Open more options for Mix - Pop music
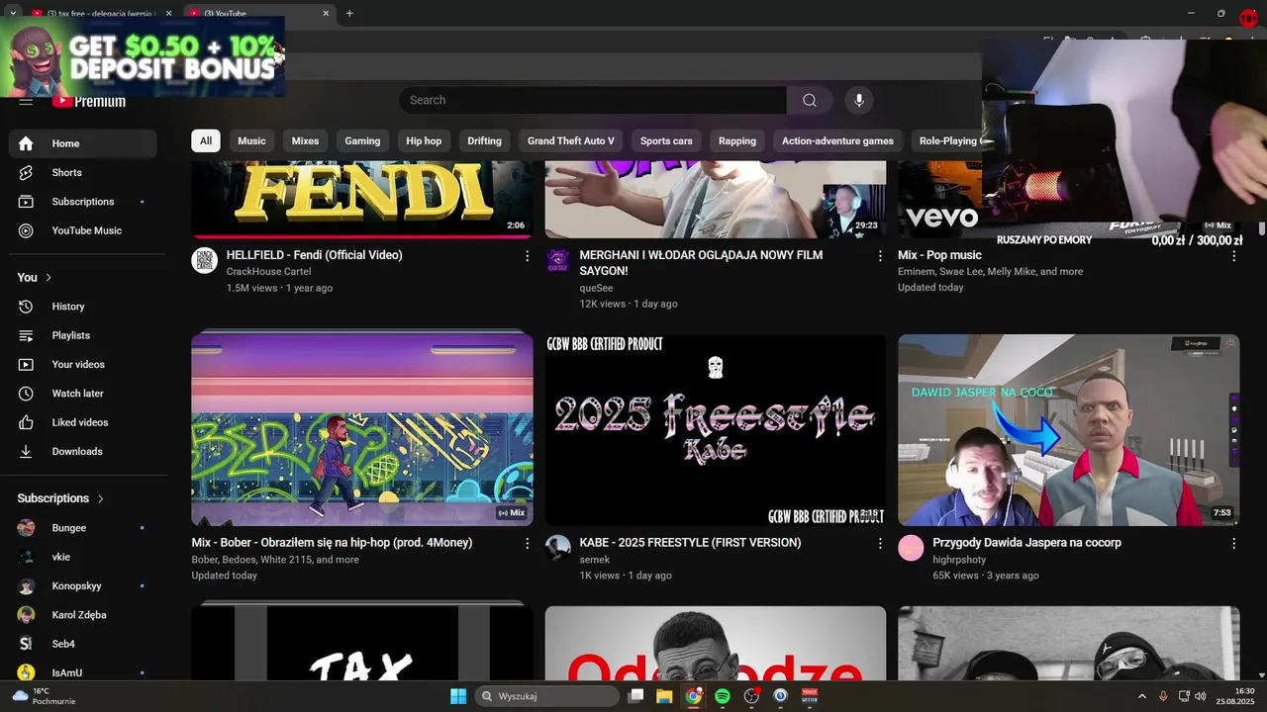This screenshot has width=1267, height=712. click(x=1233, y=256)
